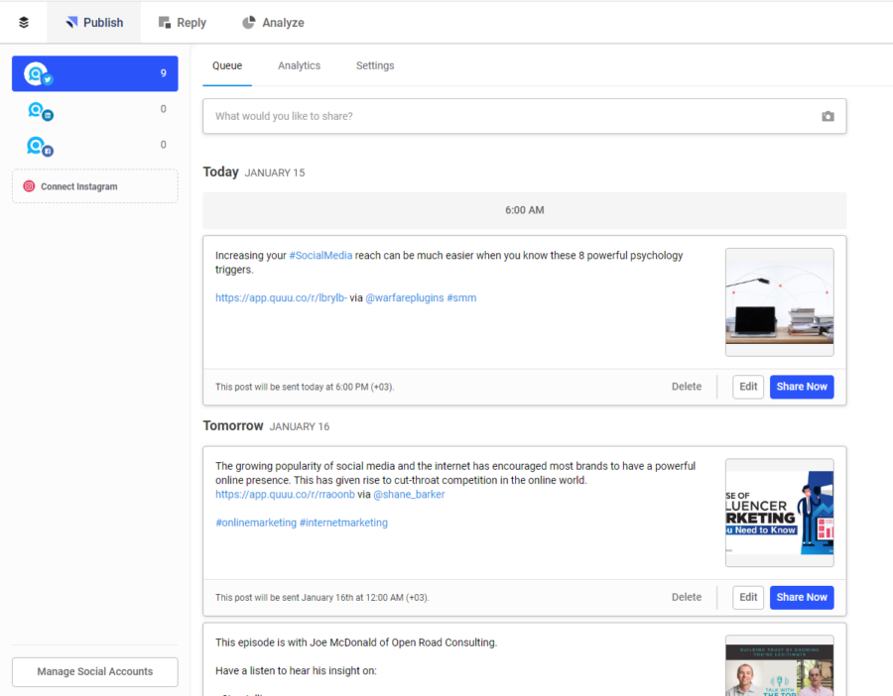This screenshot has height=696, width=893.
Task: Open the Joe McDonald podcast thumbnail
Action: (779, 666)
